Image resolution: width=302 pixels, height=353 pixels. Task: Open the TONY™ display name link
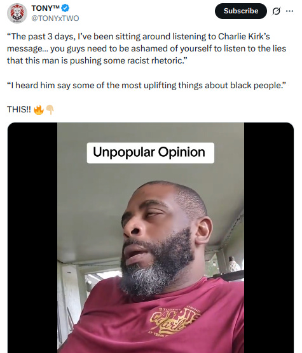click(x=46, y=8)
